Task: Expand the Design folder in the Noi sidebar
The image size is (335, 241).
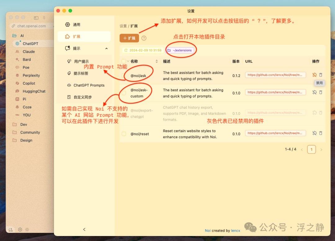Action: click(22, 140)
